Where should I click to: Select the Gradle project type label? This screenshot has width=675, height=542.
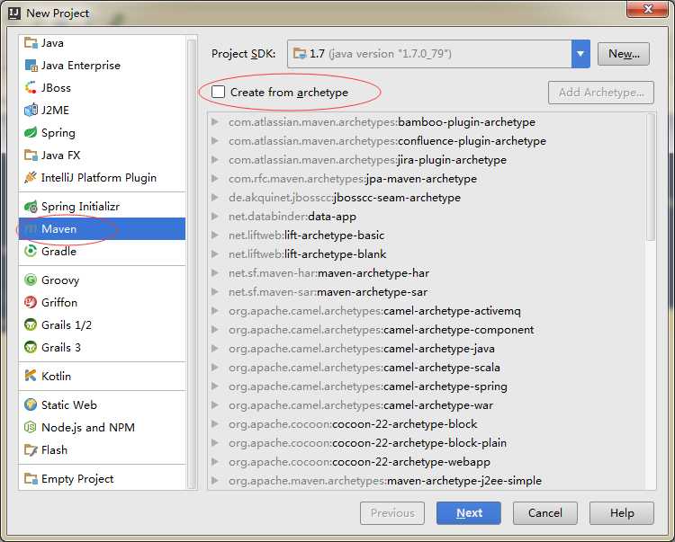point(59,252)
